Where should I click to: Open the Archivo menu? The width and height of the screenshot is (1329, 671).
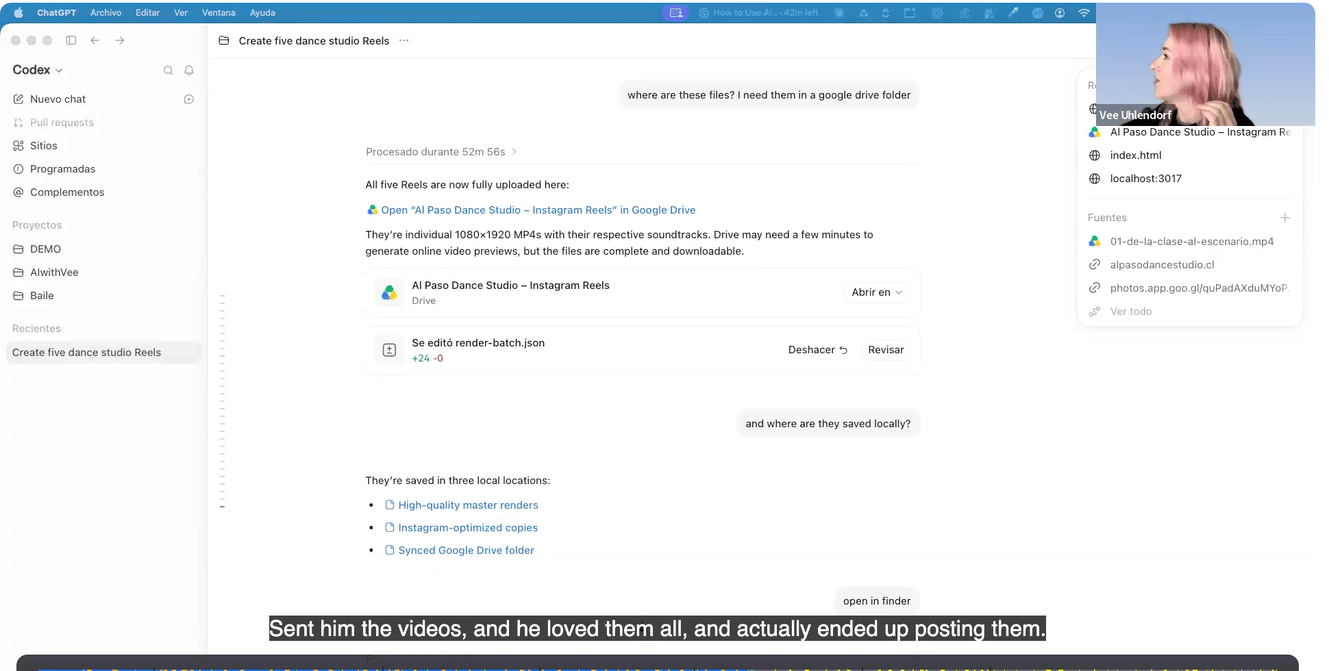(x=105, y=12)
